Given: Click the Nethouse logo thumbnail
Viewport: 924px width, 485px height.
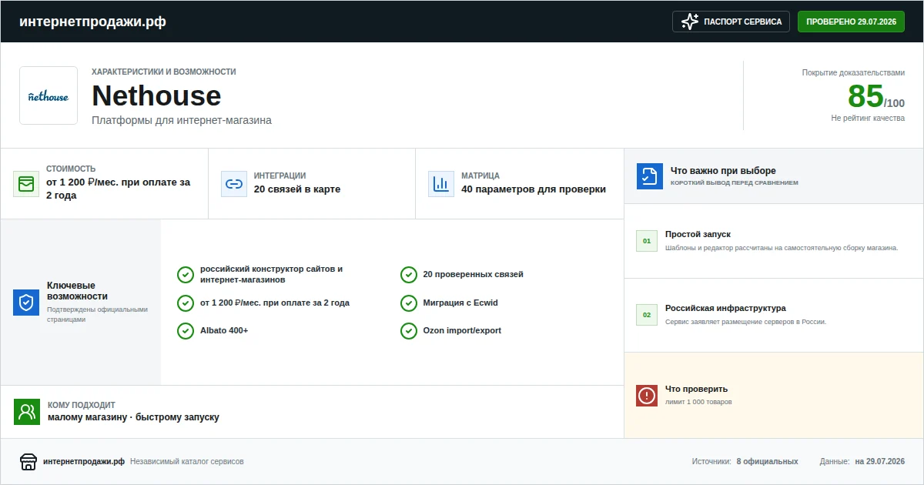Looking at the screenshot, I should pyautogui.click(x=49, y=95).
